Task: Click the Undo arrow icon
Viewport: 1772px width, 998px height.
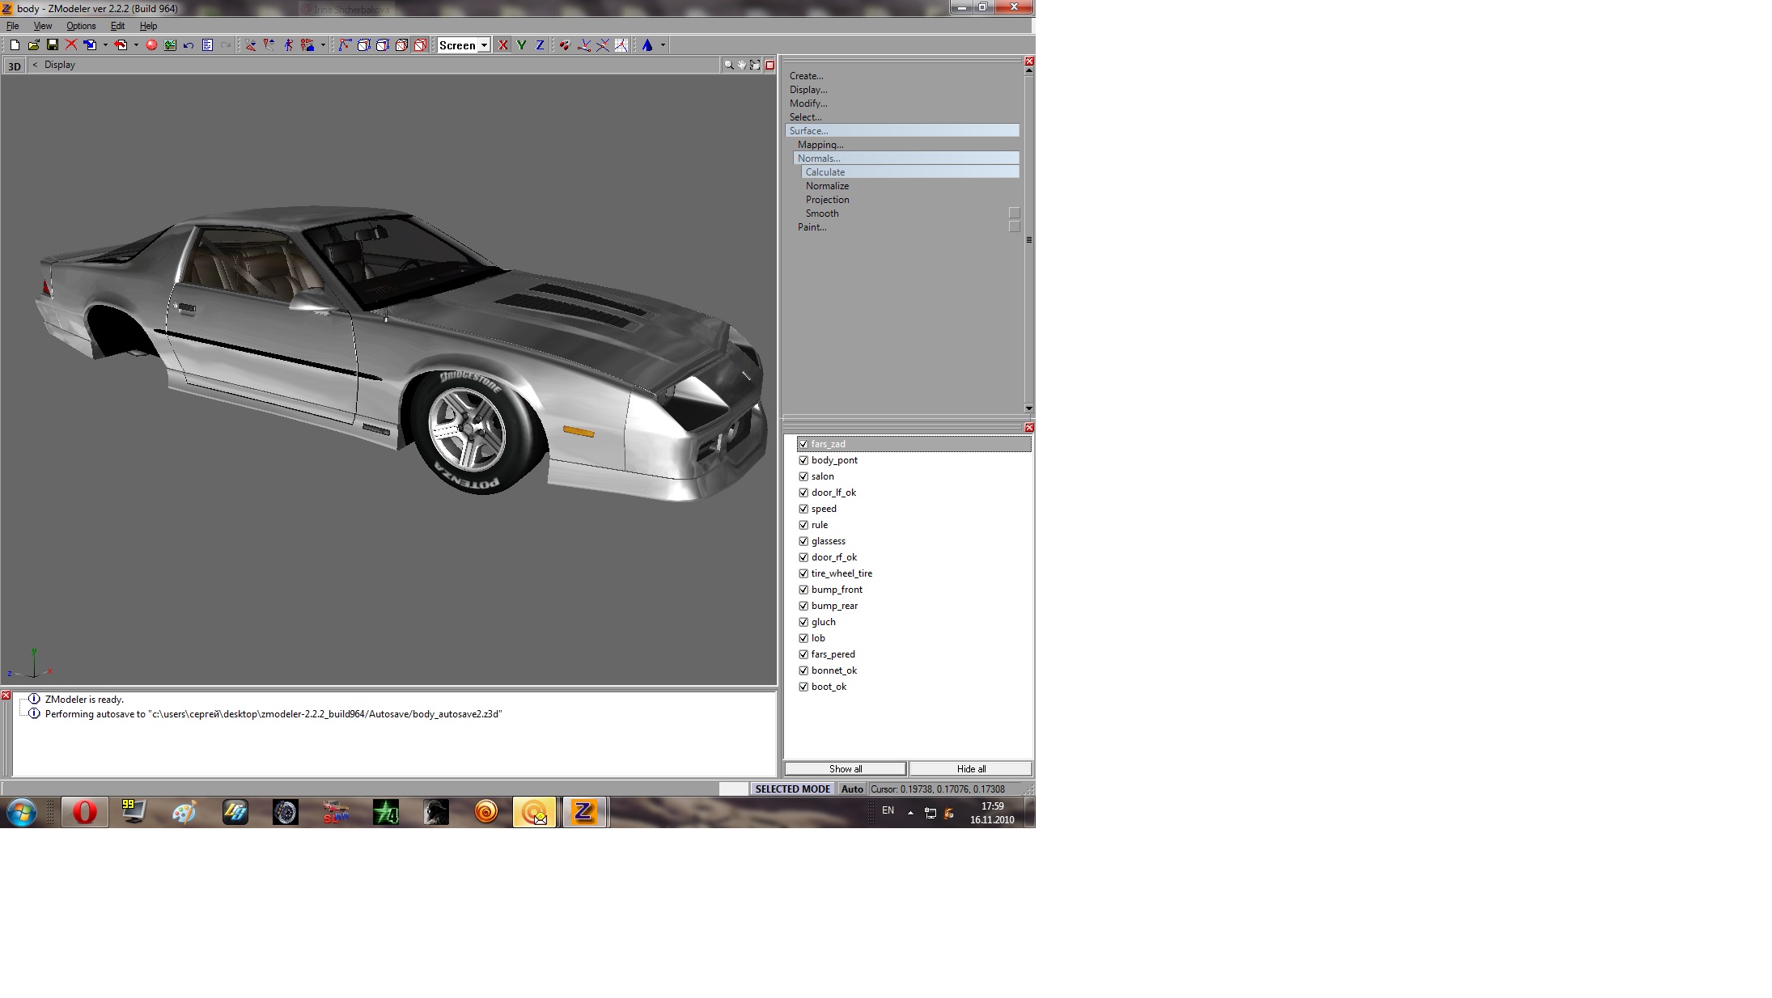Action: coord(189,45)
